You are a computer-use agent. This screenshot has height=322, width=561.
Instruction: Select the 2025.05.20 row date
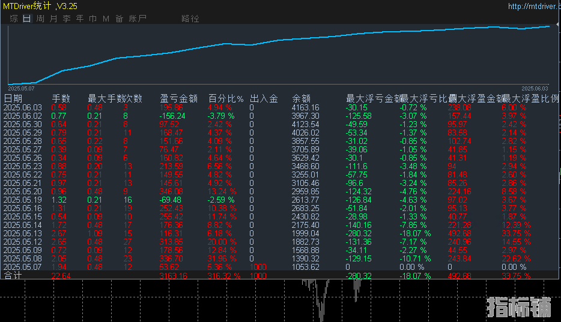pyautogui.click(x=23, y=191)
